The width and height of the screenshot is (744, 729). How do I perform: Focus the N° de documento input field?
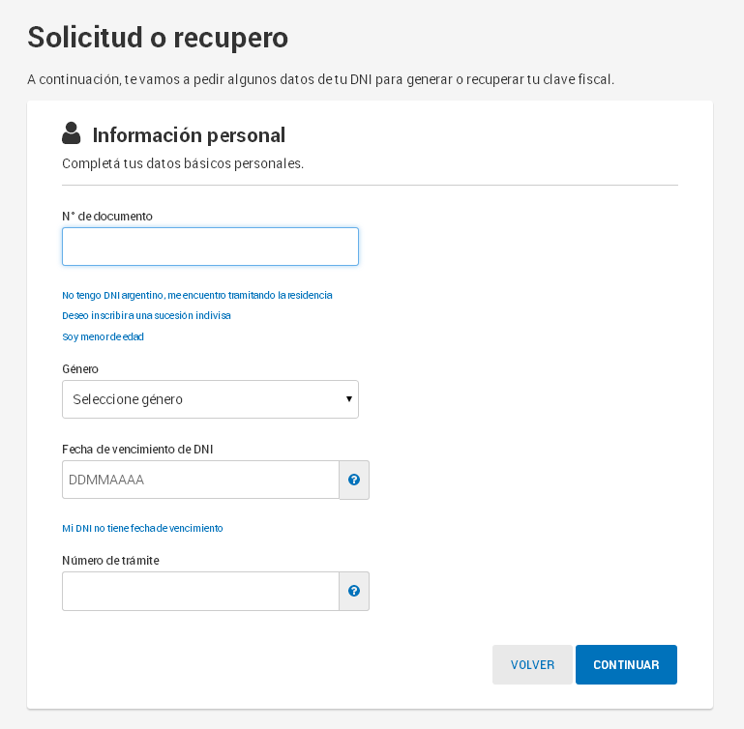click(x=210, y=247)
